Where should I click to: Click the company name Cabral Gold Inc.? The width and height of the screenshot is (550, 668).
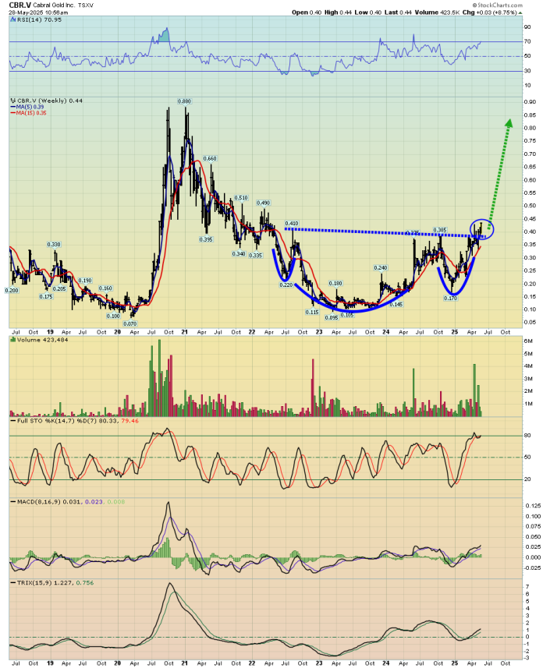(x=52, y=5)
